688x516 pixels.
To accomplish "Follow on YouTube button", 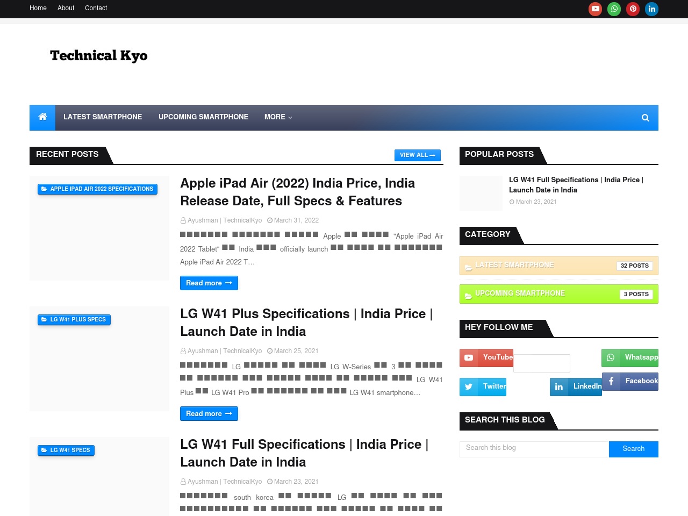I will click(486, 358).
